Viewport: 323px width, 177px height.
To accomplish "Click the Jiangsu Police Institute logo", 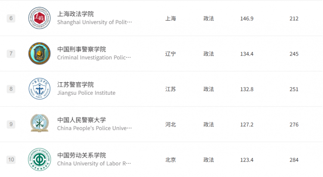I will [x=39, y=89].
